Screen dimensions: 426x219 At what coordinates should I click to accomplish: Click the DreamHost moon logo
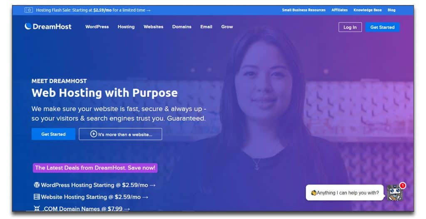point(28,26)
